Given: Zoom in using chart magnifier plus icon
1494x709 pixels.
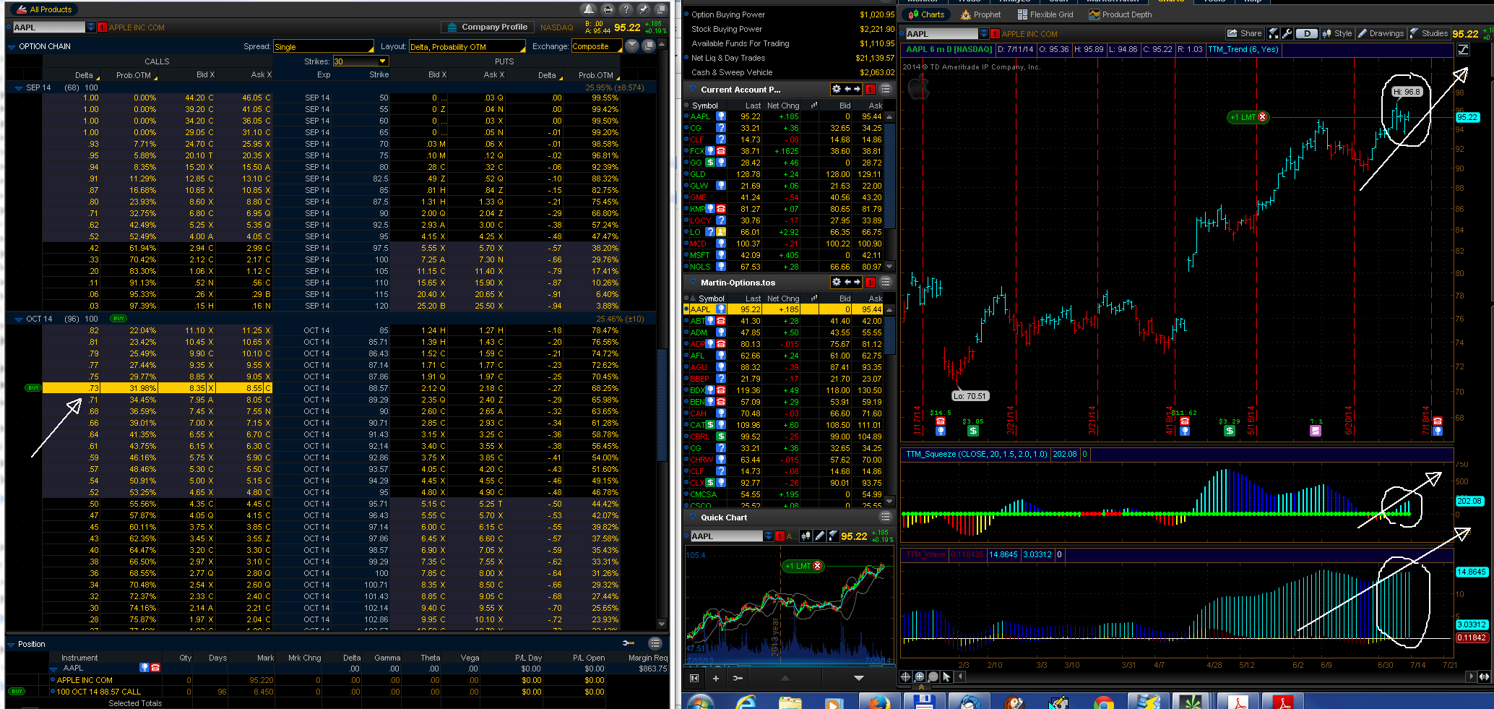Looking at the screenshot, I should tap(920, 676).
